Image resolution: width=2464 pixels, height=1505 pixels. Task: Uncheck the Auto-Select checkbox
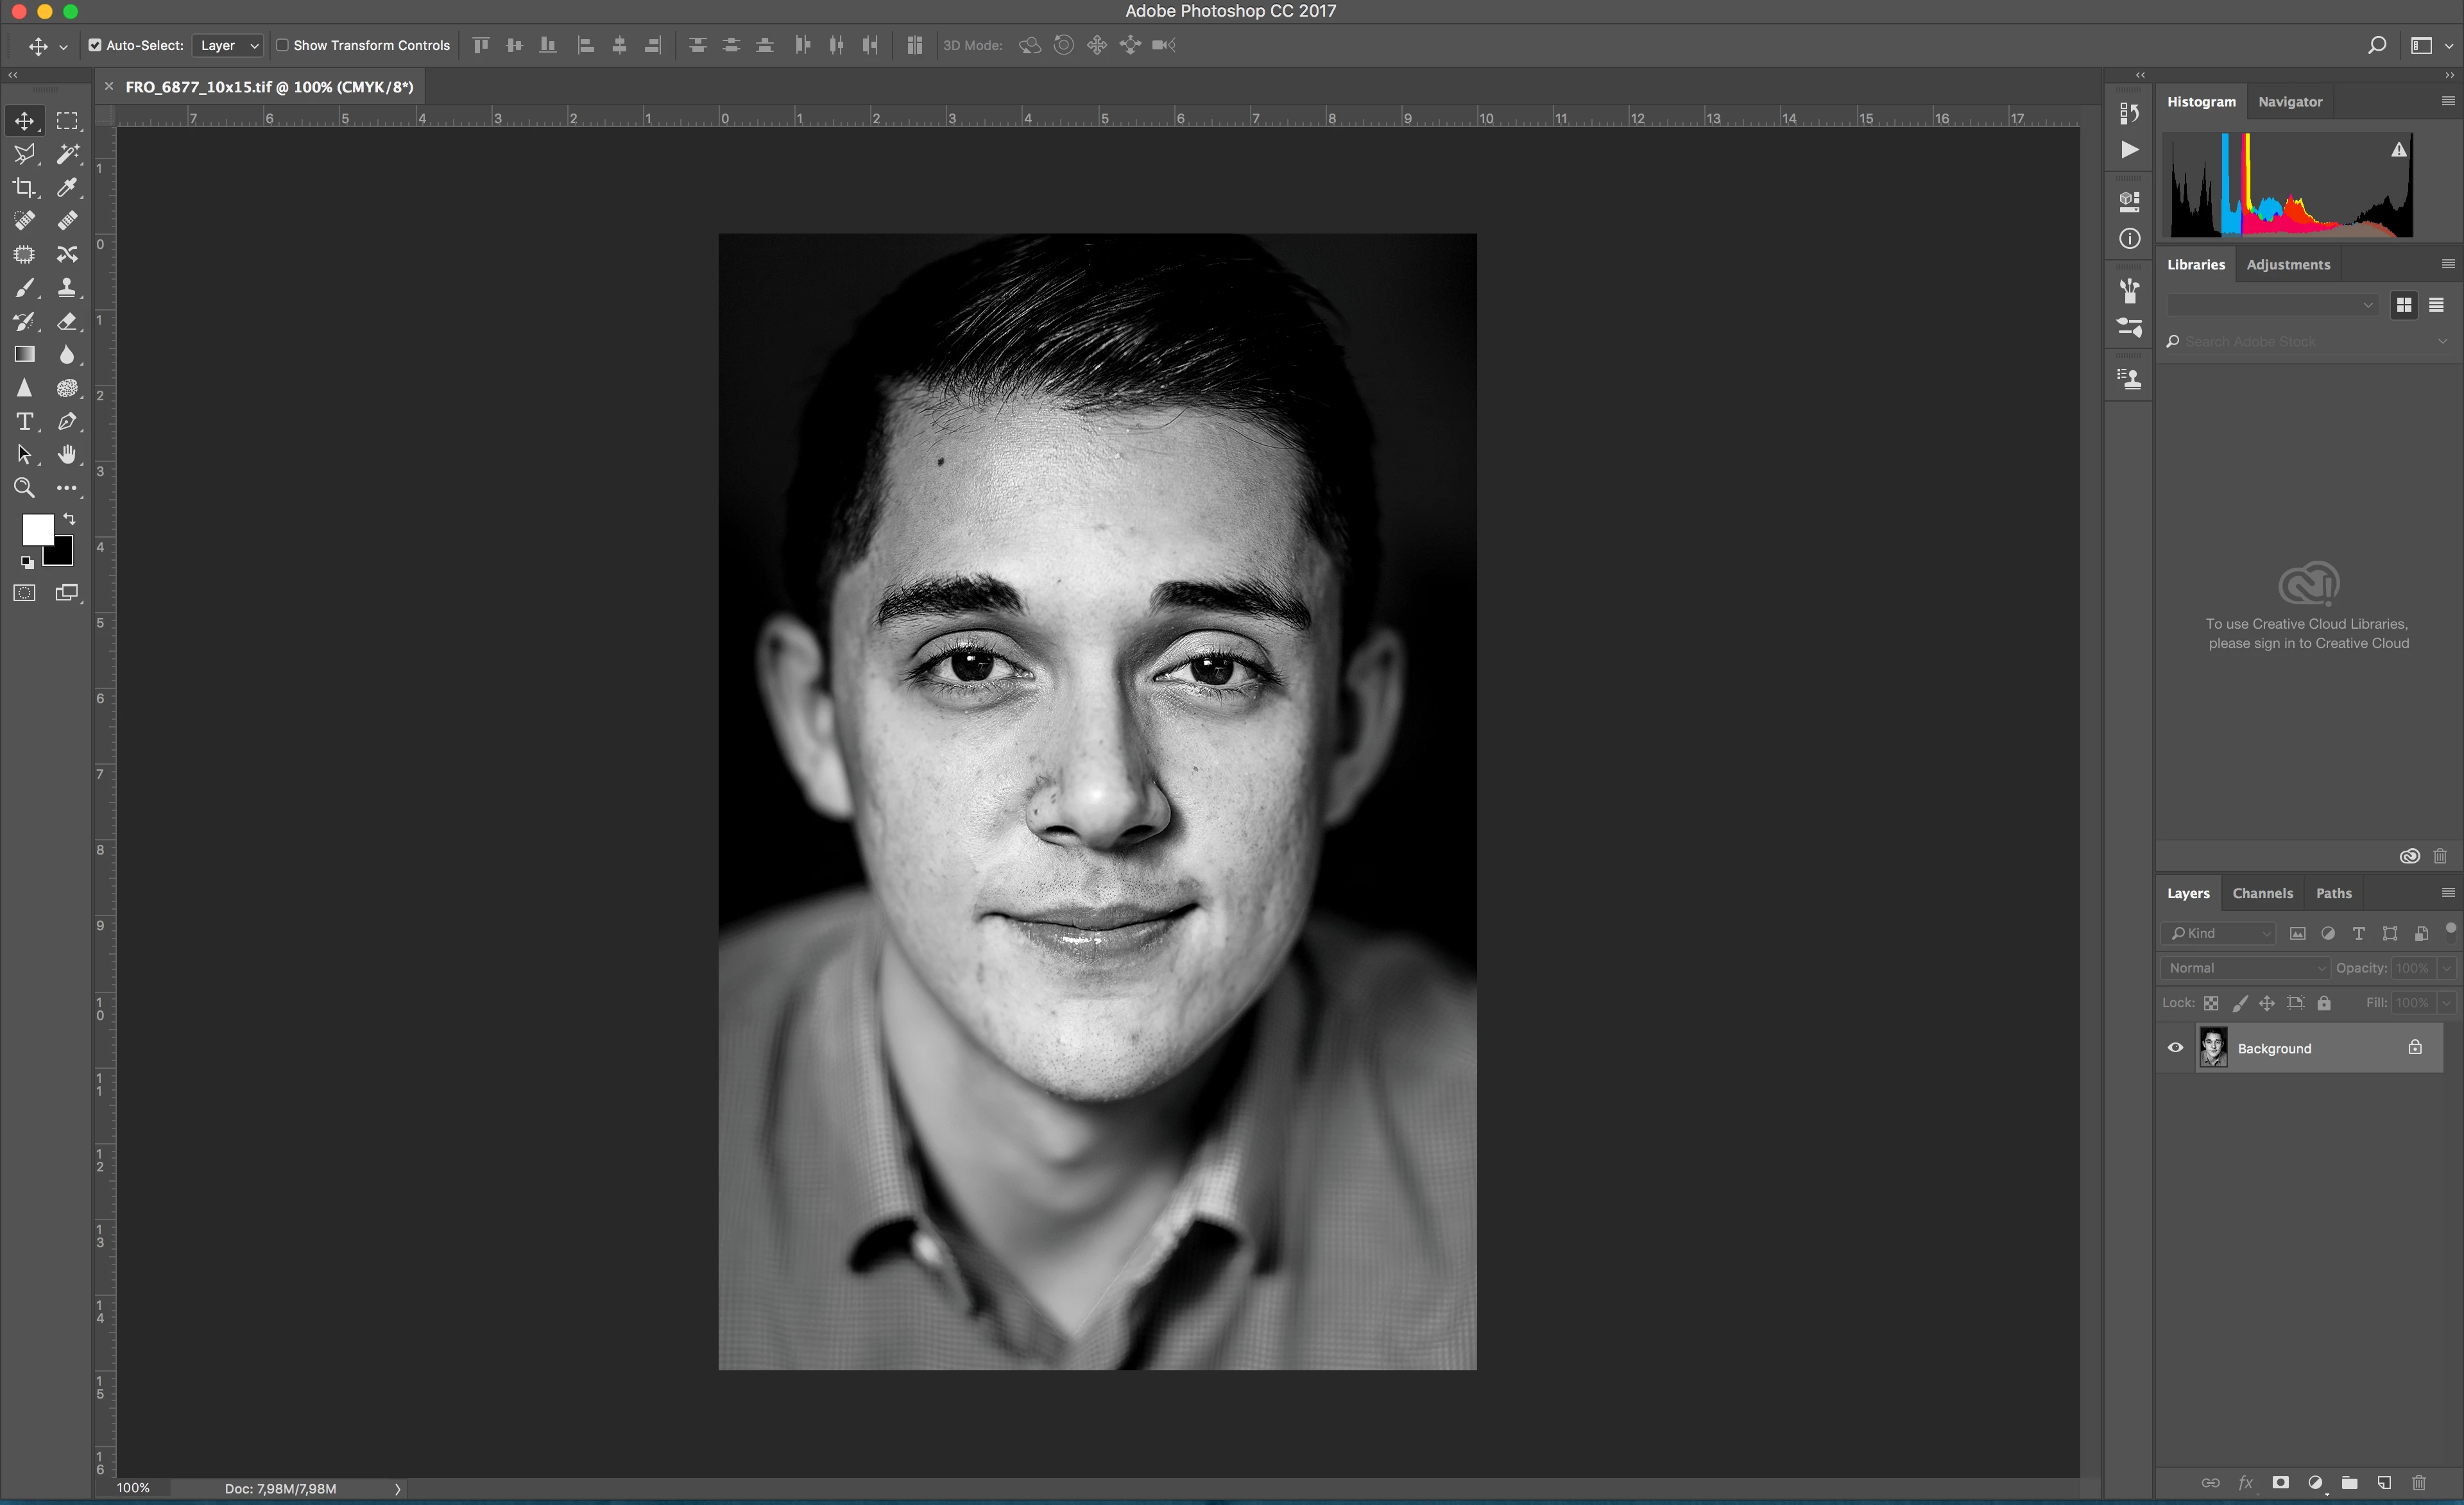click(95, 45)
